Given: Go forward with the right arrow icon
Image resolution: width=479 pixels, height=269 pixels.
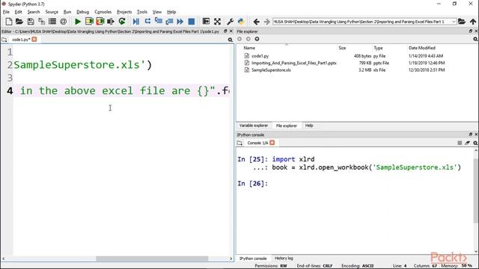Looking at the screenshot, I should (267, 22).
